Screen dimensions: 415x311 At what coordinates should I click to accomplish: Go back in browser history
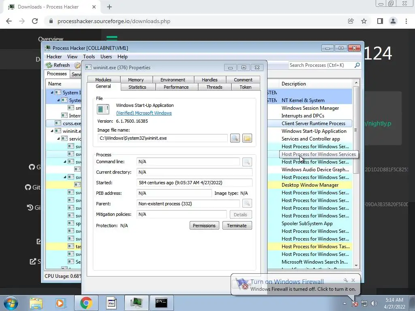pyautogui.click(x=9, y=21)
